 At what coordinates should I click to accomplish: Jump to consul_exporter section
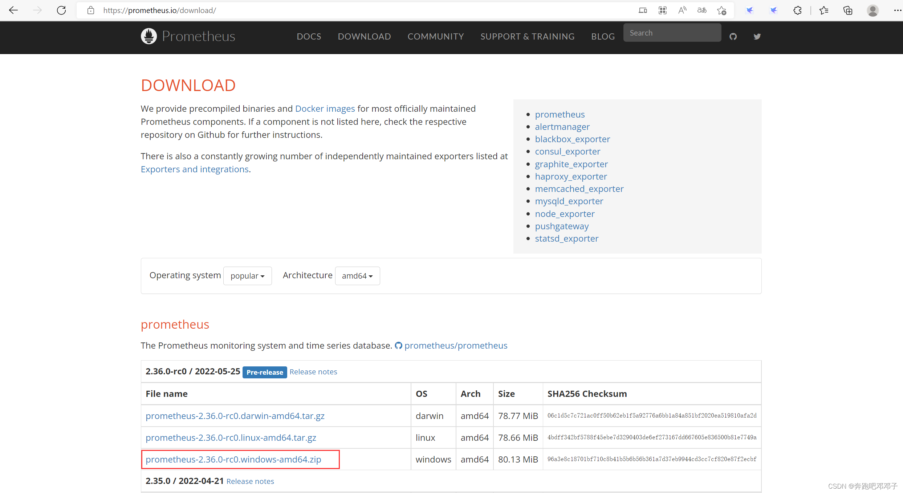[568, 151]
